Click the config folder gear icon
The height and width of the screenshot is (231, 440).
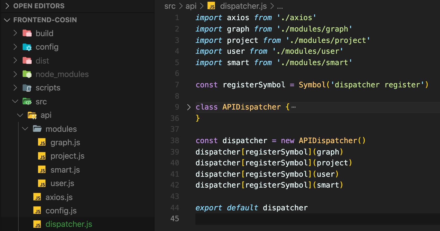tap(27, 47)
